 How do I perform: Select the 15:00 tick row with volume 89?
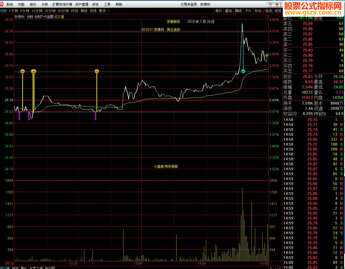click(x=314, y=262)
